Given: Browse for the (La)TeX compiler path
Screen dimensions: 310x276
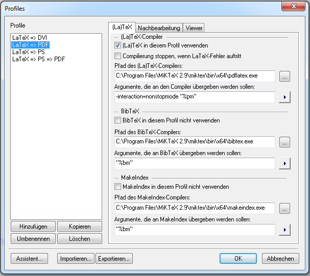Looking at the screenshot, I should point(285,77).
